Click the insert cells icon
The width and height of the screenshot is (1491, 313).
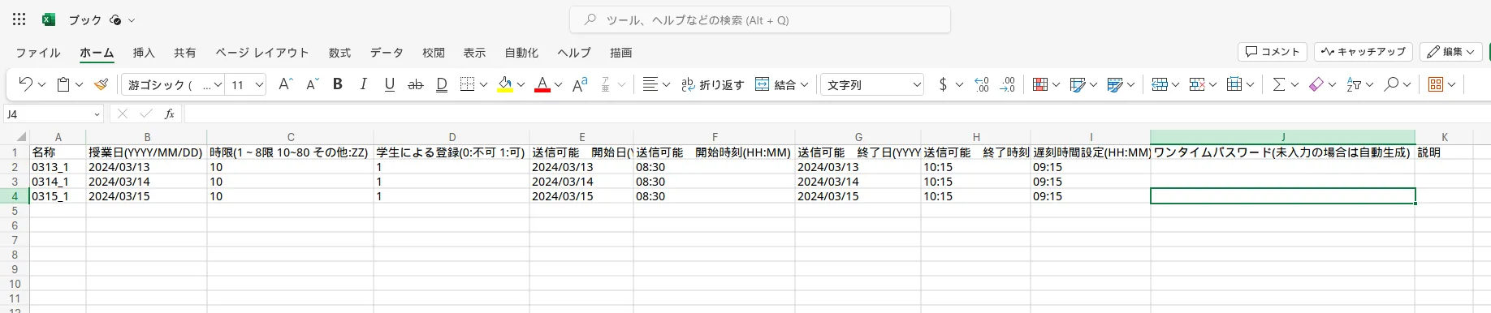pyautogui.click(x=1160, y=84)
